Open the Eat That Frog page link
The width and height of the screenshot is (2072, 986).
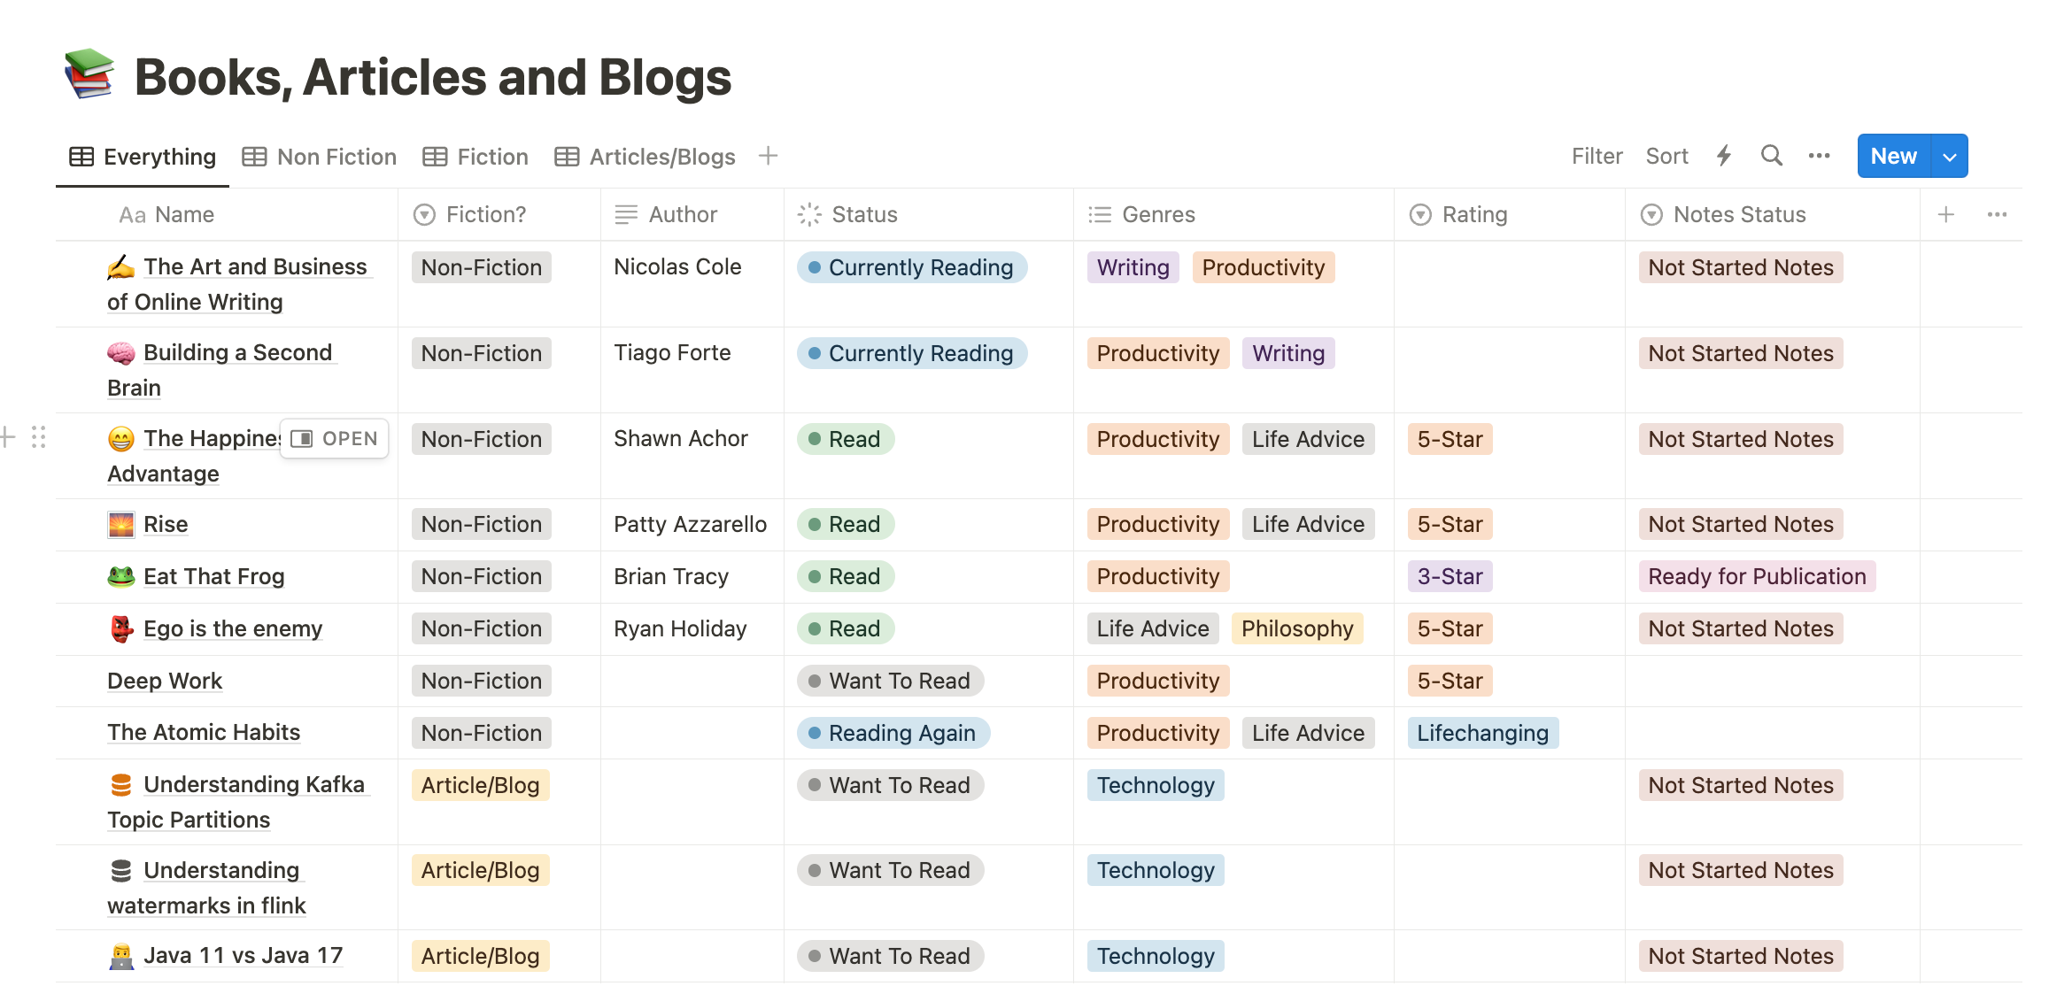(213, 576)
